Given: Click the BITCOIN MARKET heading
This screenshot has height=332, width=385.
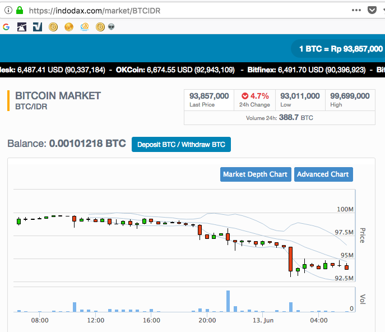Looking at the screenshot, I should (58, 96).
